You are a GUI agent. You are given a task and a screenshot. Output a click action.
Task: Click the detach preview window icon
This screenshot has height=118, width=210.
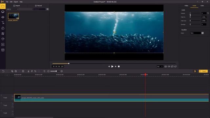pyautogui.click(x=176, y=67)
